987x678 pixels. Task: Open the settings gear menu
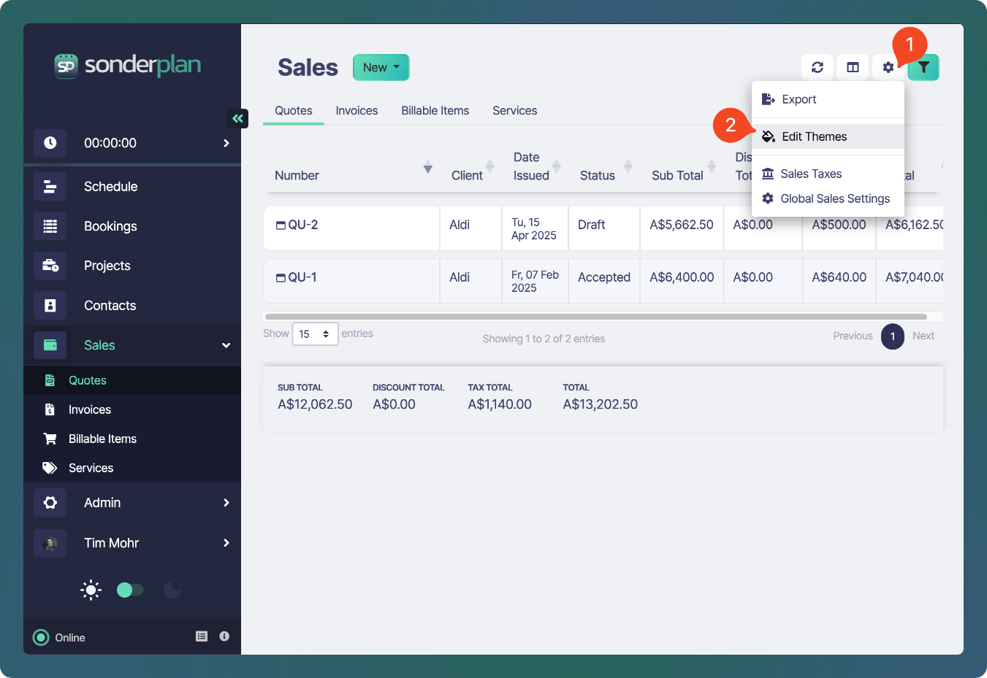[x=888, y=67]
